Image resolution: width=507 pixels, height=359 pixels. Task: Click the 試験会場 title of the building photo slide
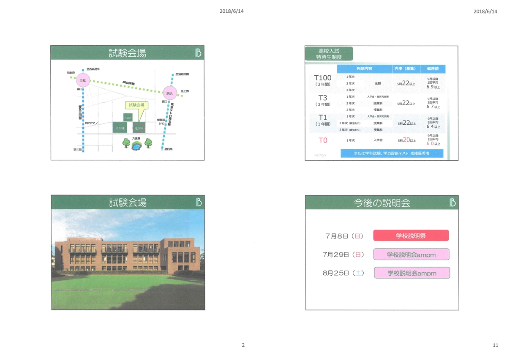(128, 203)
